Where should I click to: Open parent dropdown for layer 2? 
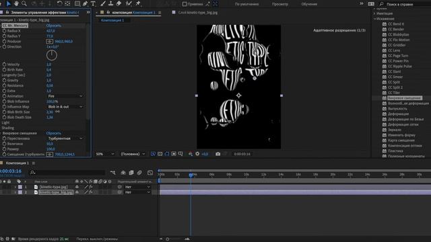pos(137,192)
